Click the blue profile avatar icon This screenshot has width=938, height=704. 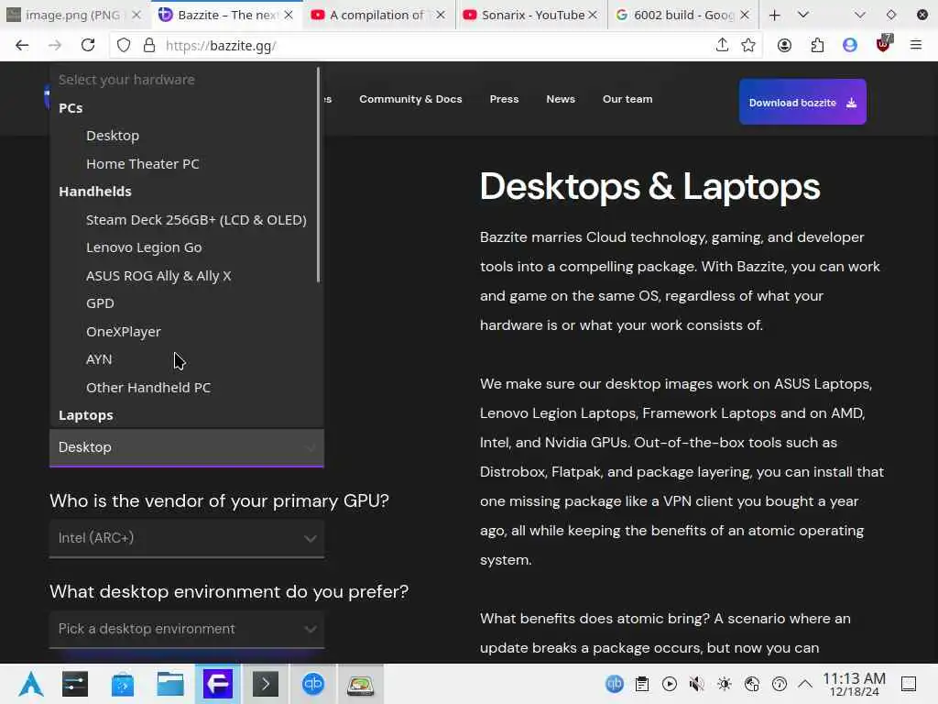[x=850, y=46]
